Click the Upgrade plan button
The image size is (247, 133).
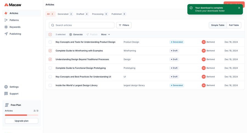[x=22, y=121]
